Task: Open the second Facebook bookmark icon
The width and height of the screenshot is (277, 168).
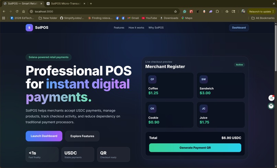Action: 123,18
